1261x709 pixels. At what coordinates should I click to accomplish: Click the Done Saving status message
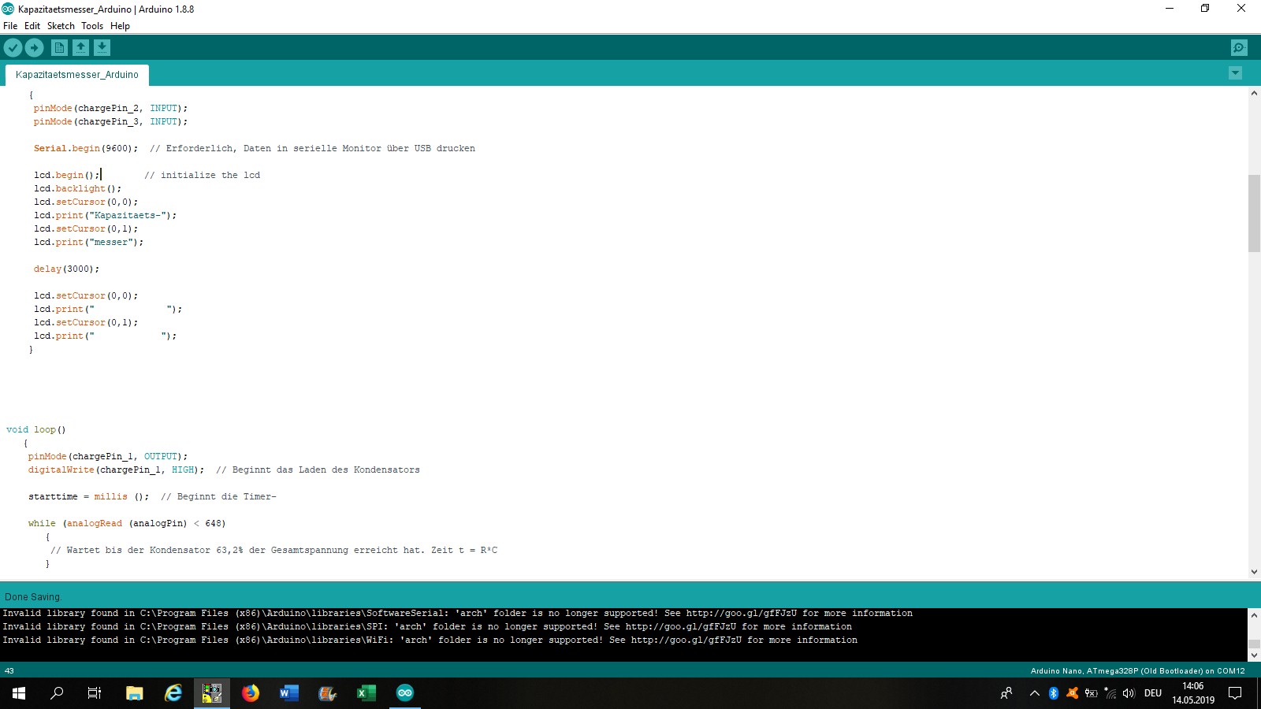coord(33,597)
